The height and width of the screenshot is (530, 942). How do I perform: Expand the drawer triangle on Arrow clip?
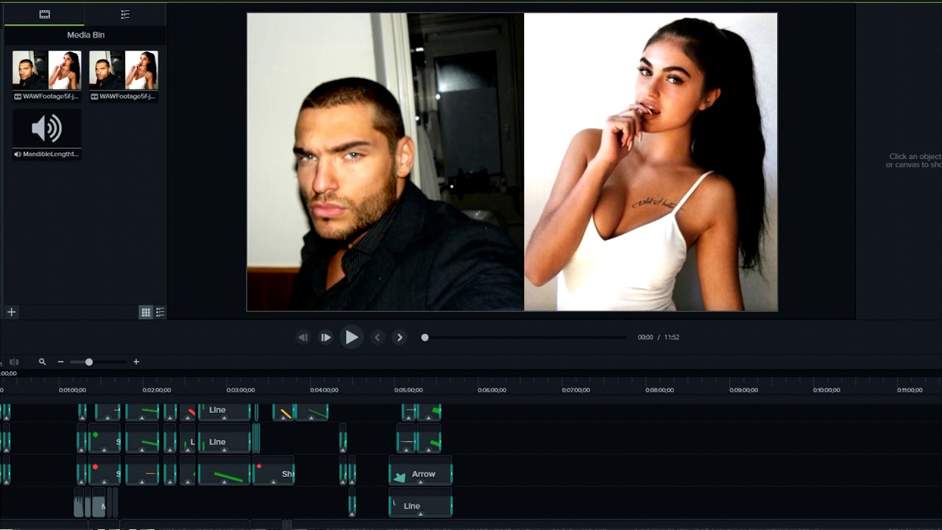coord(420,482)
